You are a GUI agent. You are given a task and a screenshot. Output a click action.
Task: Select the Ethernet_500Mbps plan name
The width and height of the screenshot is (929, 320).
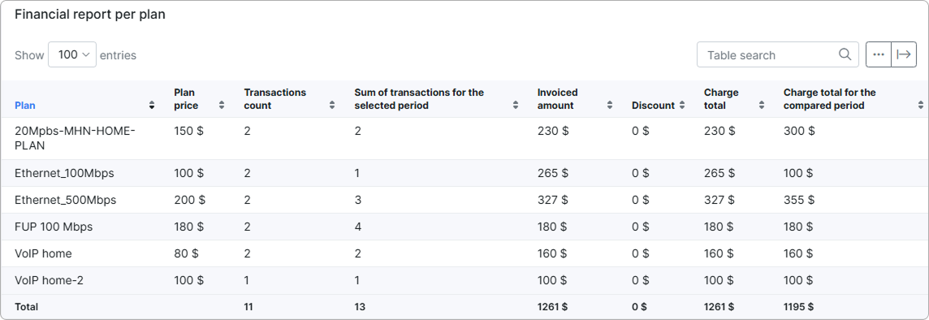[66, 201]
